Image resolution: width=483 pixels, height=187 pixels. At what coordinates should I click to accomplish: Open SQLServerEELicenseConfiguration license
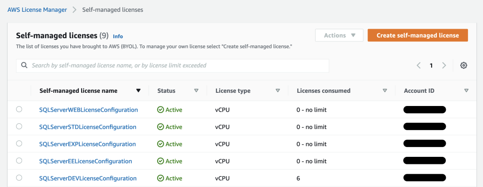click(86, 161)
